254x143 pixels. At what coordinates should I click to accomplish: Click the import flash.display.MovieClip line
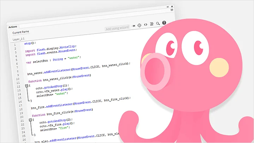(51, 49)
